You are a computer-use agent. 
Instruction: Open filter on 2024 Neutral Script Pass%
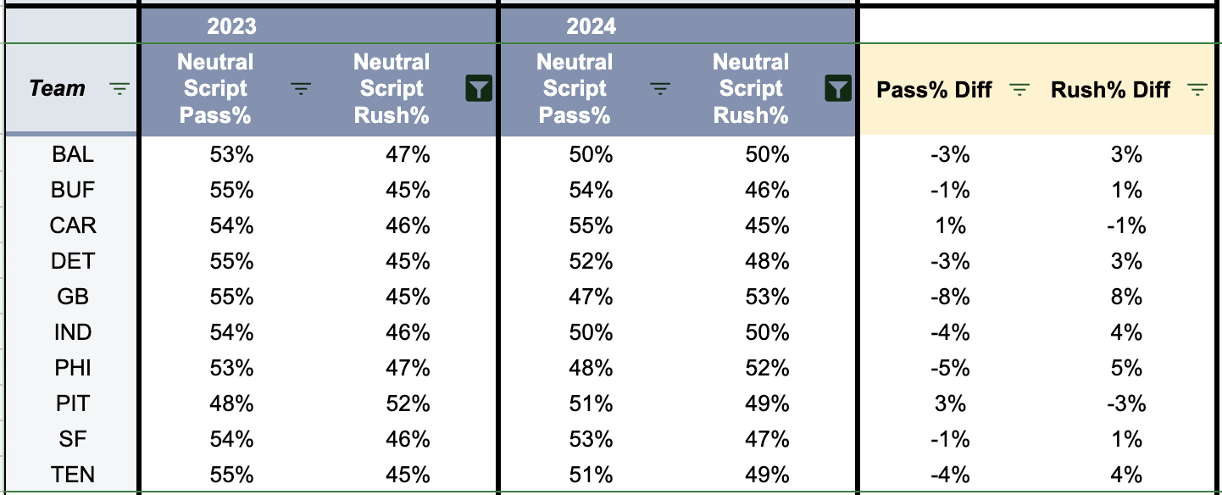[x=660, y=88]
